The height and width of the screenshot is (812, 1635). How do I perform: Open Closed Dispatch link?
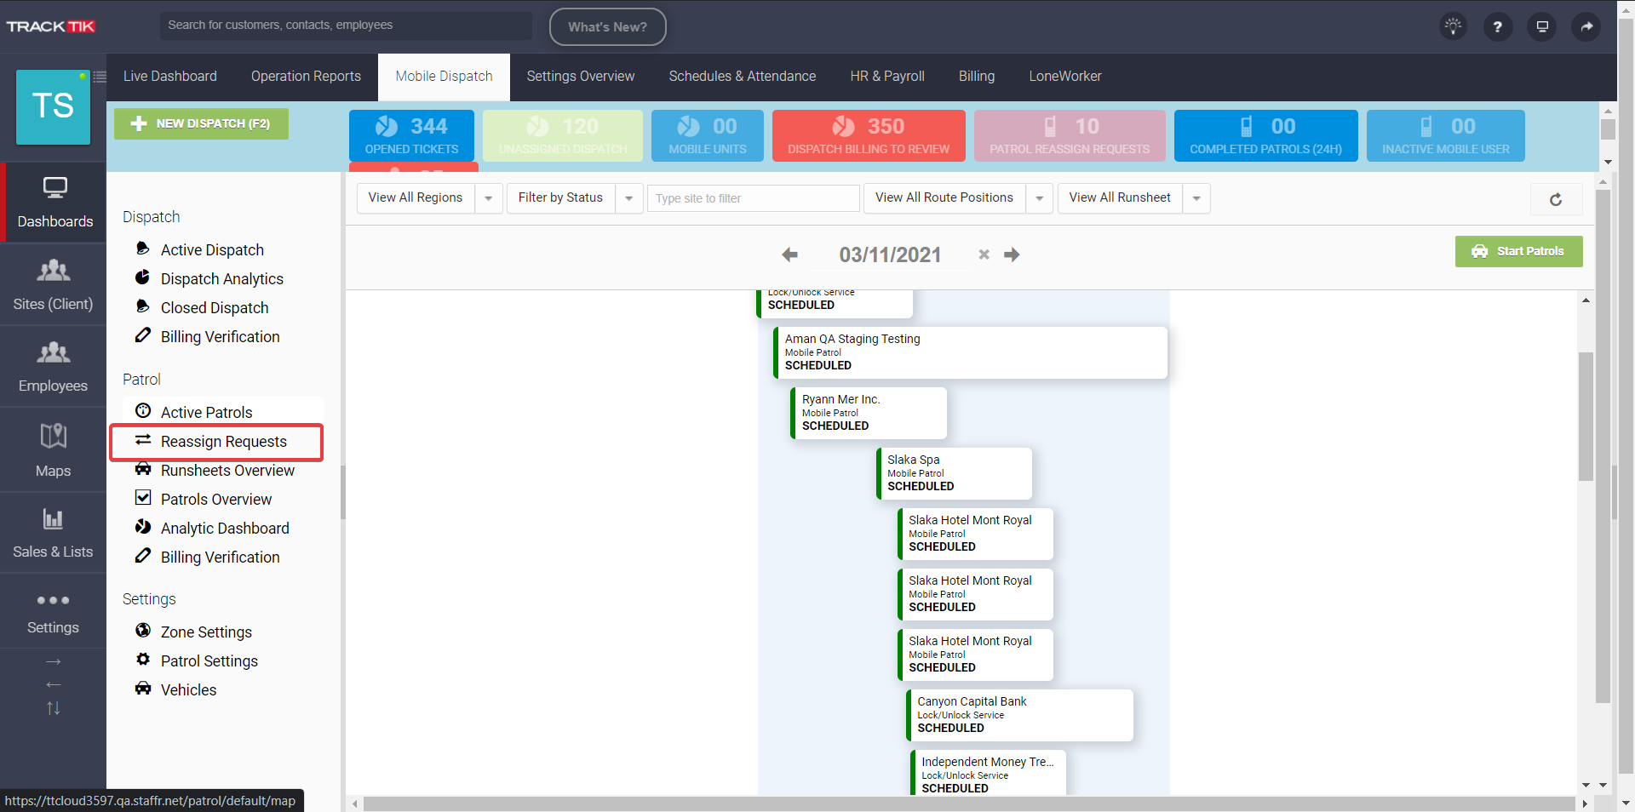(215, 308)
